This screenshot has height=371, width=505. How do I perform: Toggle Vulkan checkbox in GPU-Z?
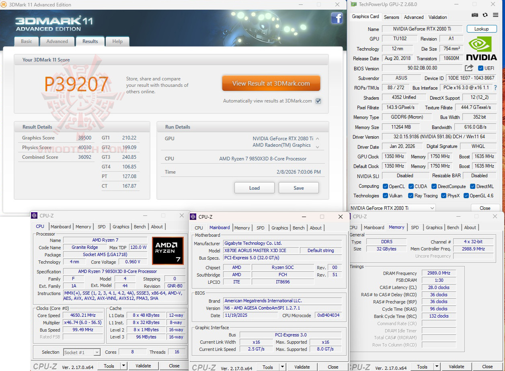pyautogui.click(x=385, y=196)
